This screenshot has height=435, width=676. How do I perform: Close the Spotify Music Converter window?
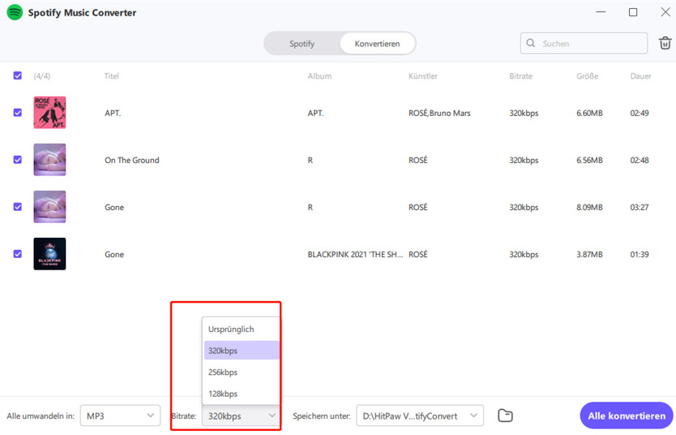pyautogui.click(x=665, y=12)
